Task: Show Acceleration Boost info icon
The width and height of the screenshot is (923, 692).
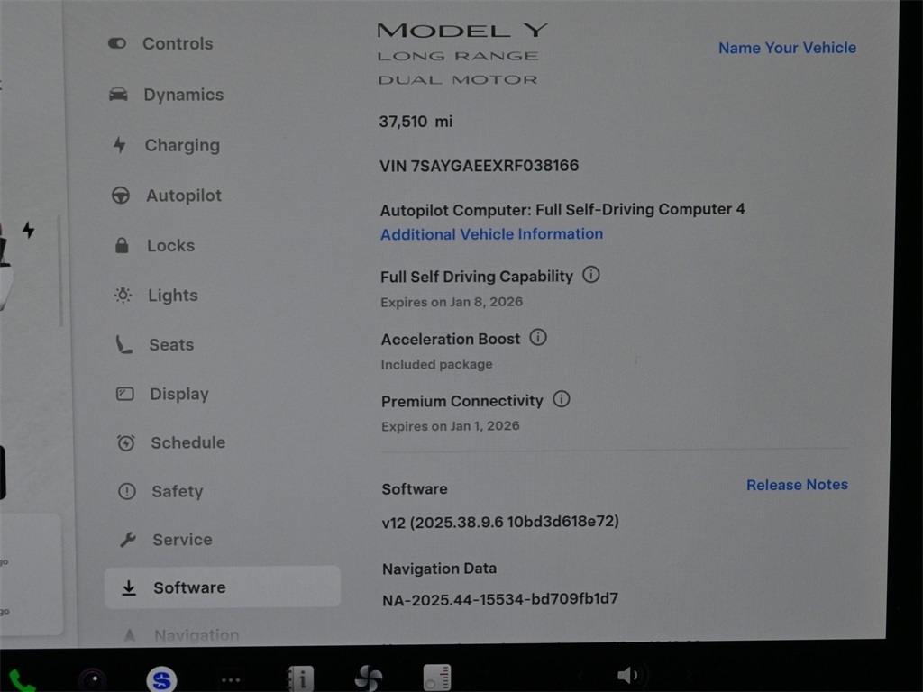Action: (x=538, y=338)
